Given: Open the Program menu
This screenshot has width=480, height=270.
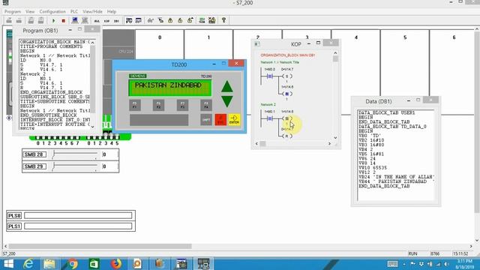Looking at the screenshot, I should click(x=13, y=12).
